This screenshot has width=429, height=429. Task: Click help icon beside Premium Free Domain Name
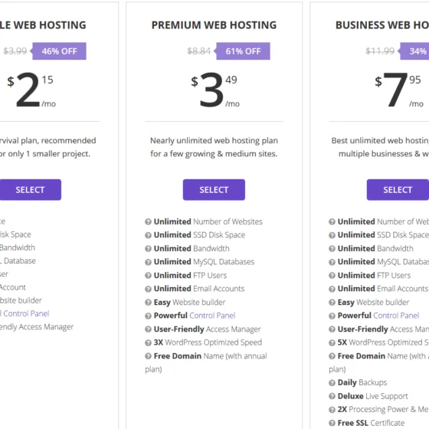[148, 356]
